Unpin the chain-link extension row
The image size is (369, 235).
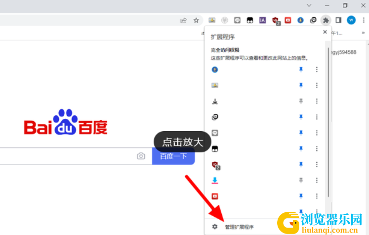click(301, 117)
